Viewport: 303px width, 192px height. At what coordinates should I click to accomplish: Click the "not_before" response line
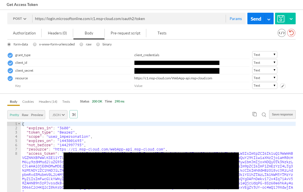pyautogui.click(x=56, y=145)
